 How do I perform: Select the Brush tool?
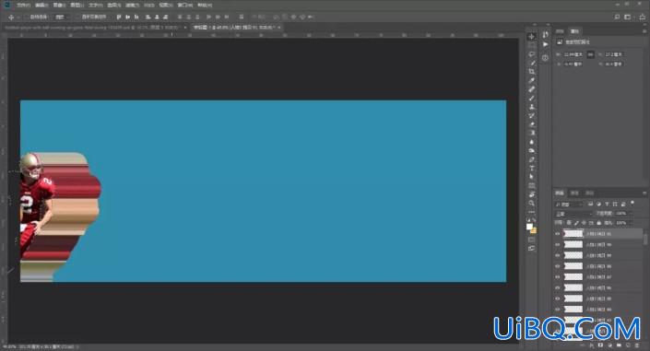tap(531, 99)
